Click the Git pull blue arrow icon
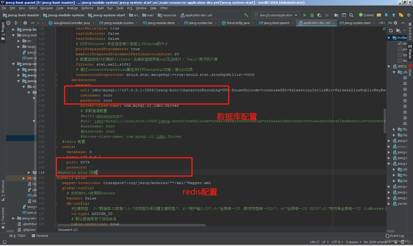This screenshot has width=413, height=246. tap(387, 15)
